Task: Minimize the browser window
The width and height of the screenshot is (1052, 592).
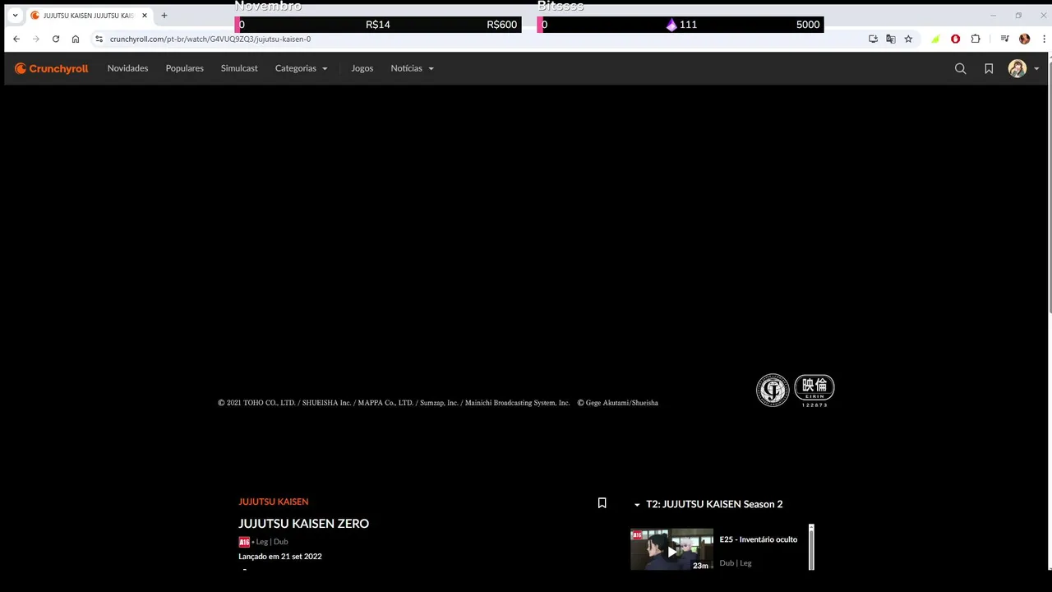Action: tap(993, 15)
